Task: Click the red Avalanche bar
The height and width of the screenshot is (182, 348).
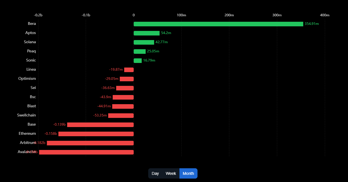Action: (x=86, y=152)
